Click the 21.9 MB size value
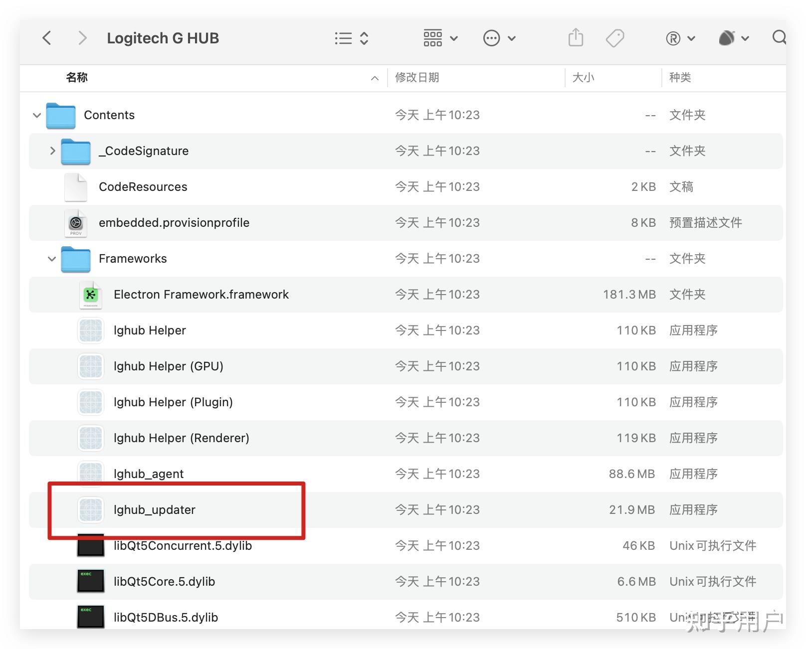Image resolution: width=806 pixels, height=649 pixels. tap(632, 510)
